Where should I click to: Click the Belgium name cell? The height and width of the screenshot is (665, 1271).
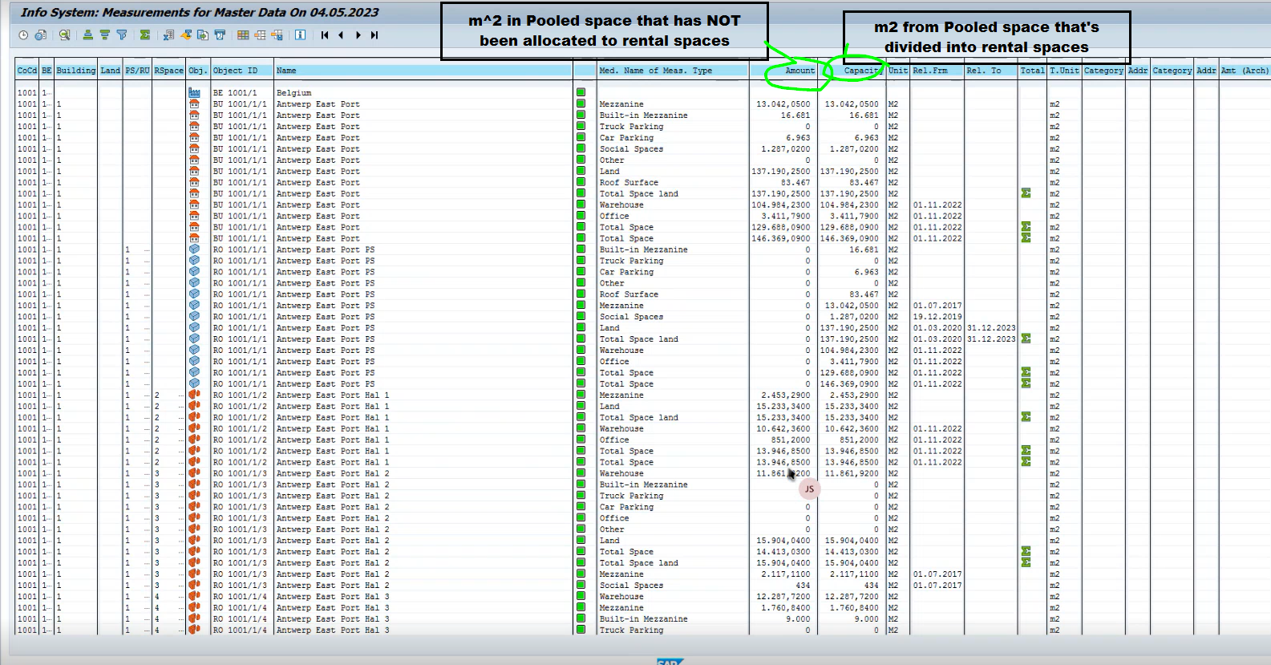click(x=293, y=93)
